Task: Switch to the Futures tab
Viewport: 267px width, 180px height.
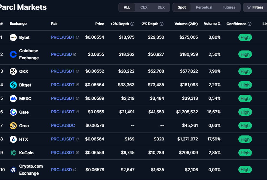Action: 229,7
